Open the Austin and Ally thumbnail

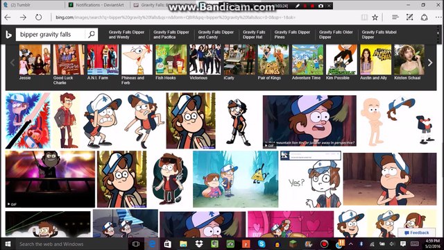coord(375,60)
